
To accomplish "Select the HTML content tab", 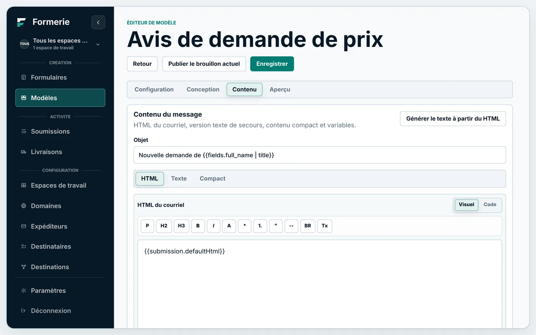I will click(150, 179).
